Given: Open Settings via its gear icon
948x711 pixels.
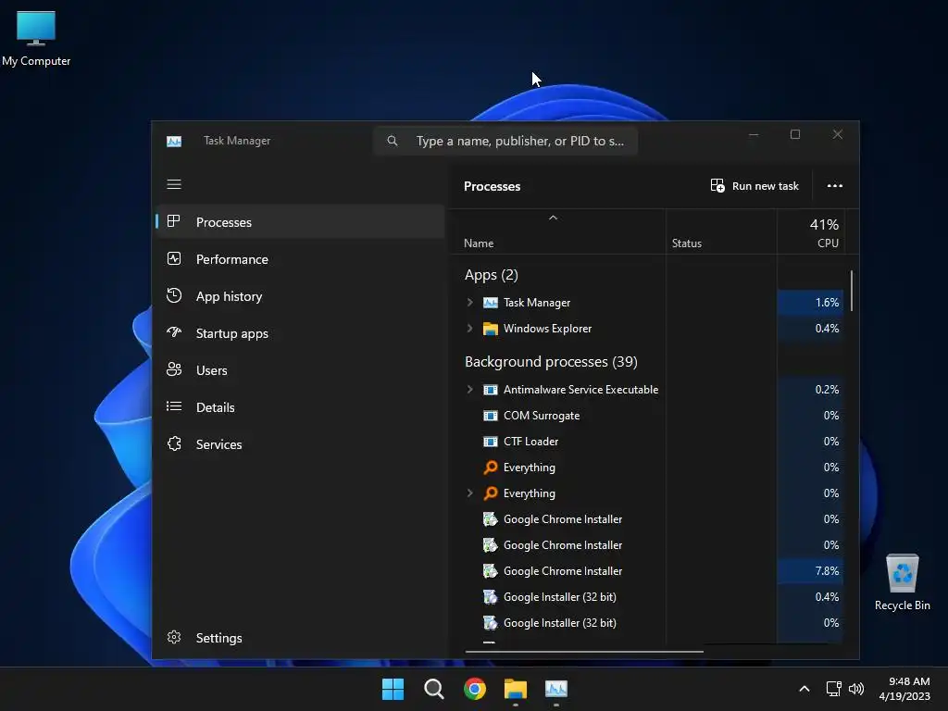Looking at the screenshot, I should 174,637.
